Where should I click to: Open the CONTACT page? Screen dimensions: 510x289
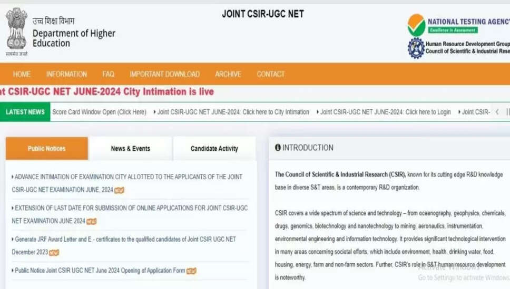pos(270,74)
